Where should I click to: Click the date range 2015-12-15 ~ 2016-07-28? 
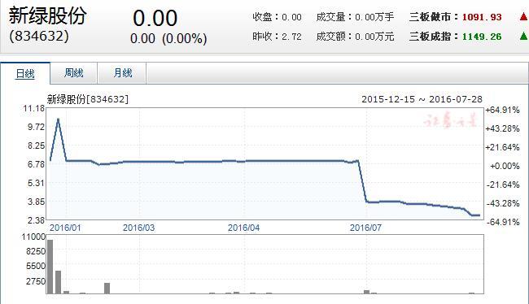(422, 99)
